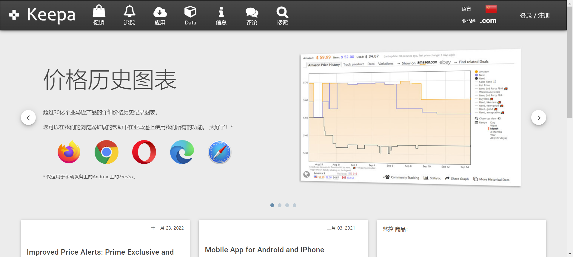Click the 监控 商品 heading text

(x=395, y=229)
